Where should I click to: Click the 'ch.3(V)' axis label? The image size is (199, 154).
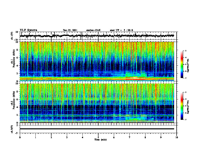pyautogui.click(x=12, y=129)
